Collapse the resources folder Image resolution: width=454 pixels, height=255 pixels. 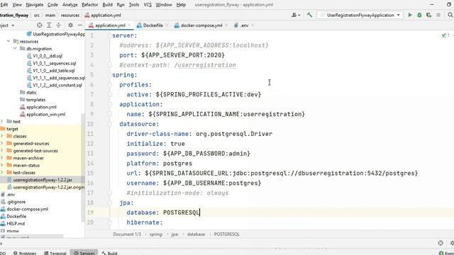click(x=9, y=41)
